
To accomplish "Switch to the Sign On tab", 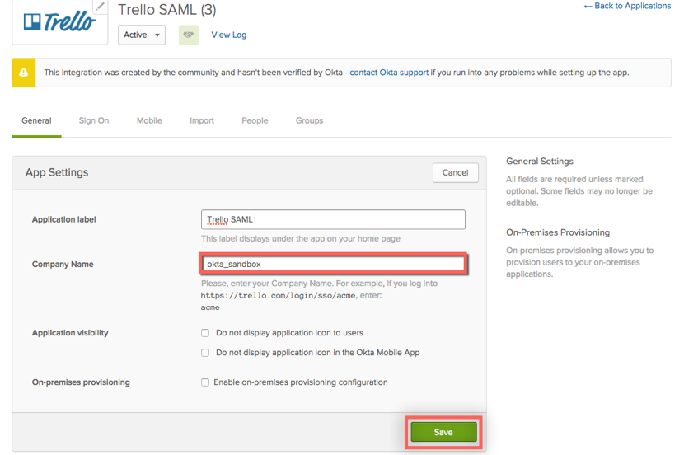I will tap(94, 120).
